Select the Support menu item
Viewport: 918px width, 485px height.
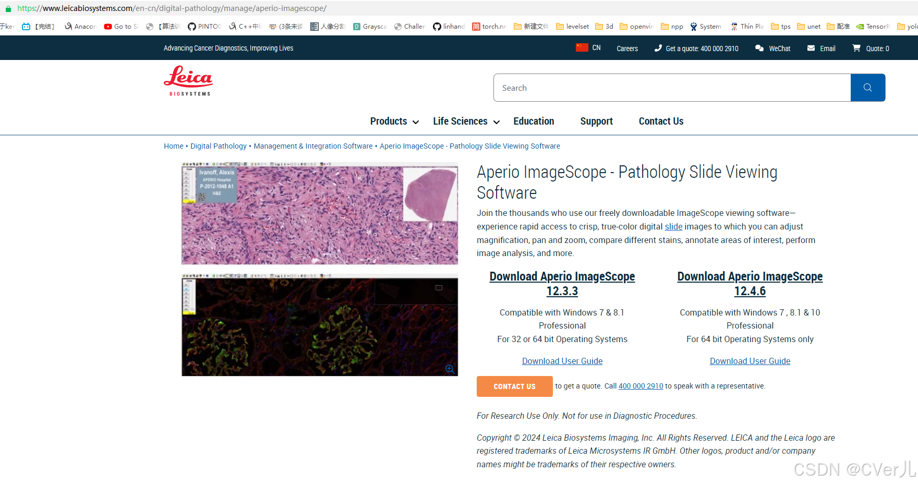click(596, 121)
